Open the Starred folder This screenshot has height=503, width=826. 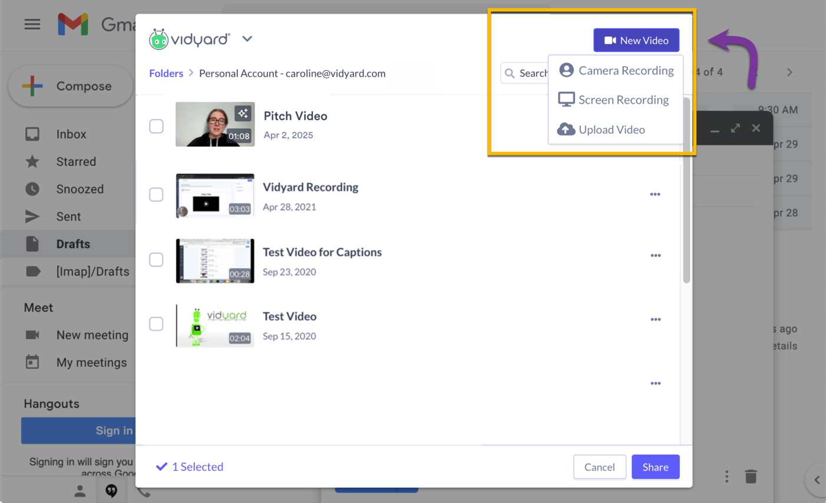(76, 161)
